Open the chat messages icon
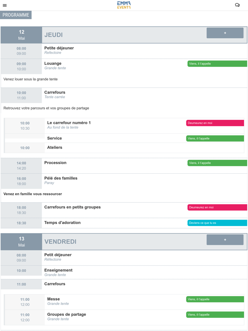The width and height of the screenshot is (248, 331). click(x=237, y=5)
